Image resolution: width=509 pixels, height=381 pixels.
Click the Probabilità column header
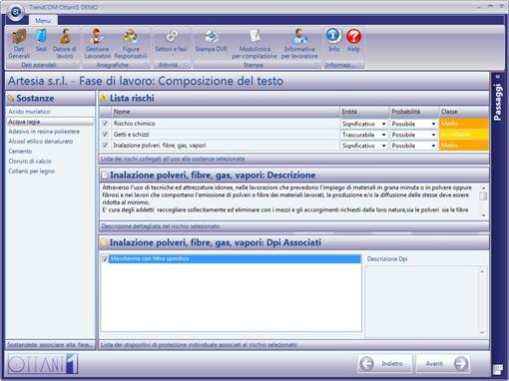coord(414,112)
